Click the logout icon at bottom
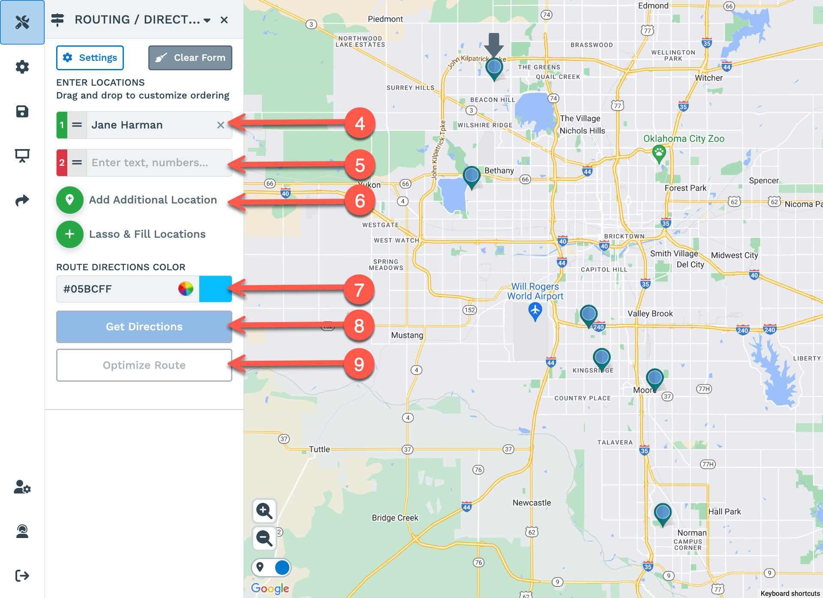 22,575
